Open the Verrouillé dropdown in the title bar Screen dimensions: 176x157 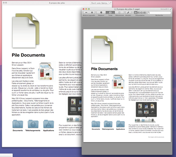(165, 9)
